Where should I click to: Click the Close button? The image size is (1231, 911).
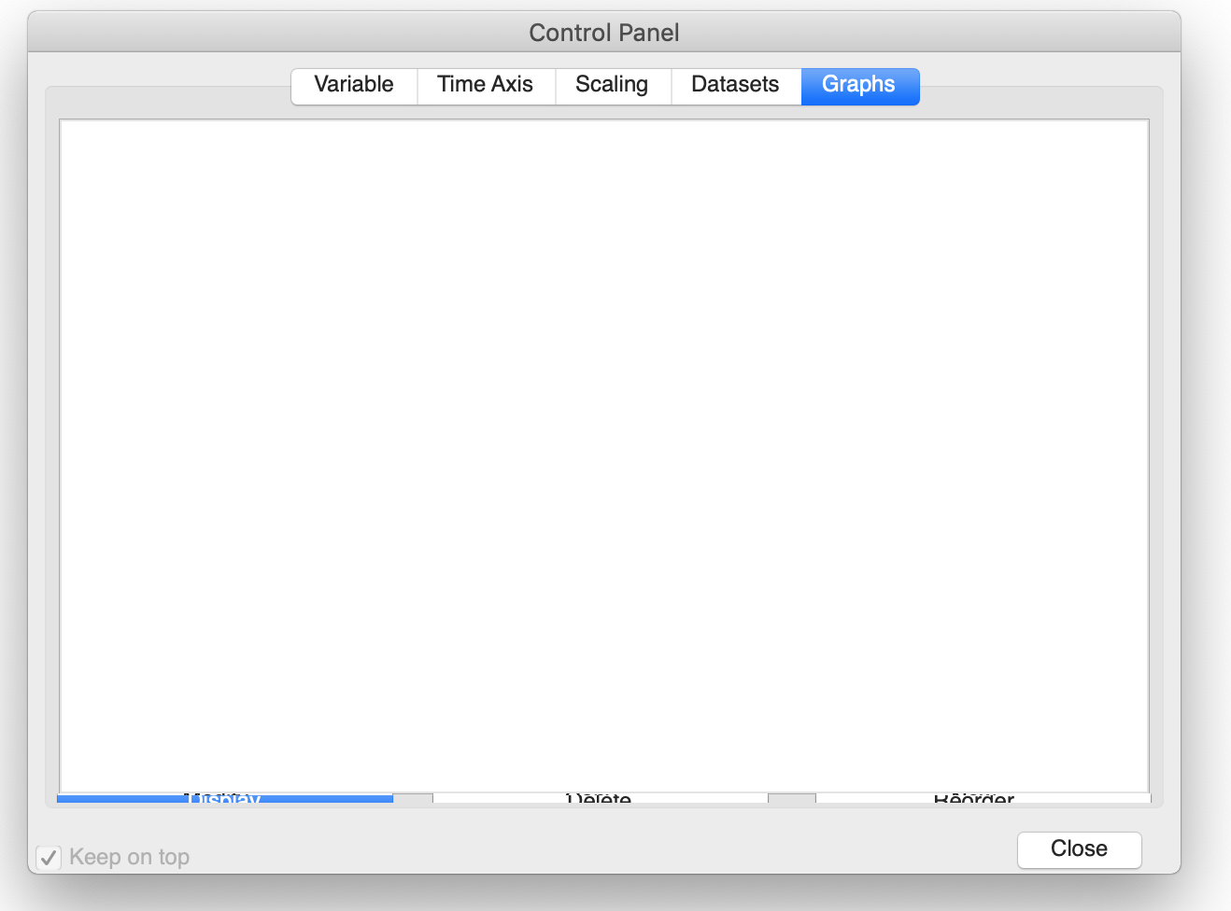pyautogui.click(x=1080, y=849)
